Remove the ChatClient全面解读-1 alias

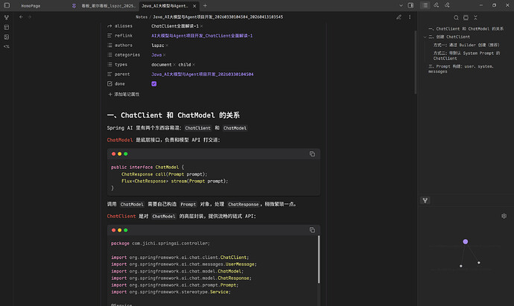coord(201,26)
